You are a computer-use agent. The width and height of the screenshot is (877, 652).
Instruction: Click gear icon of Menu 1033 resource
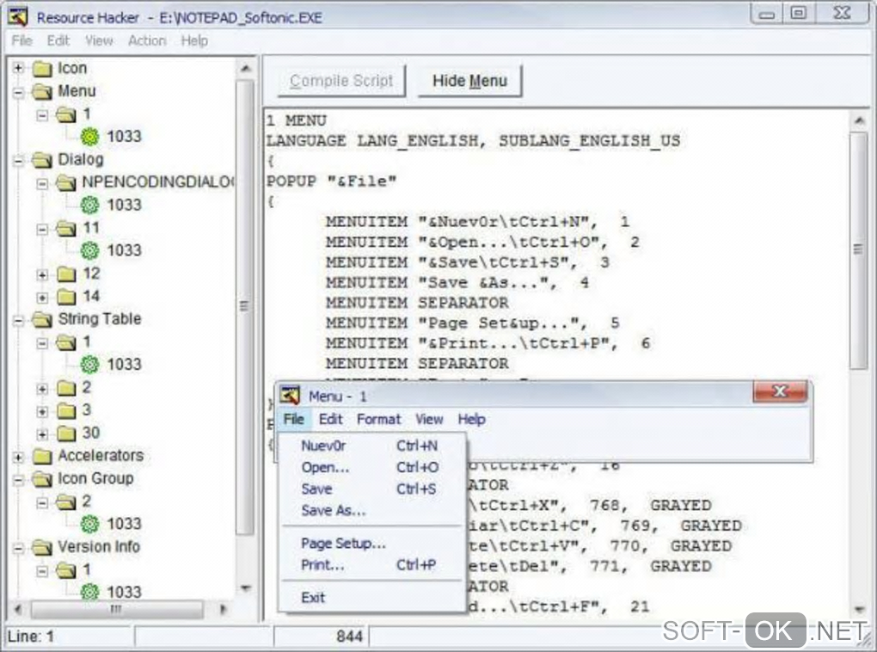89,137
